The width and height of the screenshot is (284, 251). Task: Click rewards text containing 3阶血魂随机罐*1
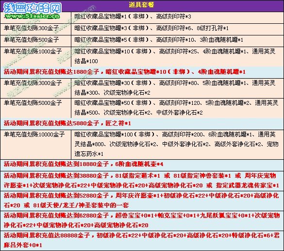[159, 40]
